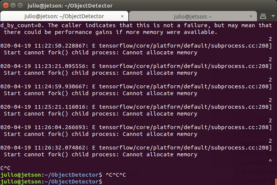Image resolution: width=277 pixels, height=185 pixels.
Task: Close the julio@jetson: ~ tab
Action: click(x=251, y=16)
